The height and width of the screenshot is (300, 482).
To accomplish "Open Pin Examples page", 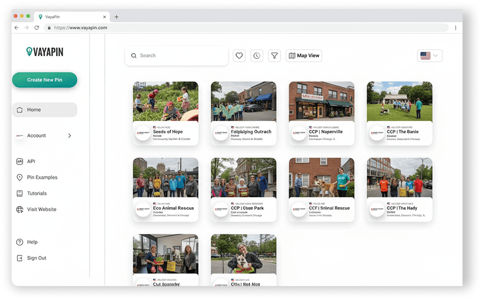I will click(x=42, y=177).
